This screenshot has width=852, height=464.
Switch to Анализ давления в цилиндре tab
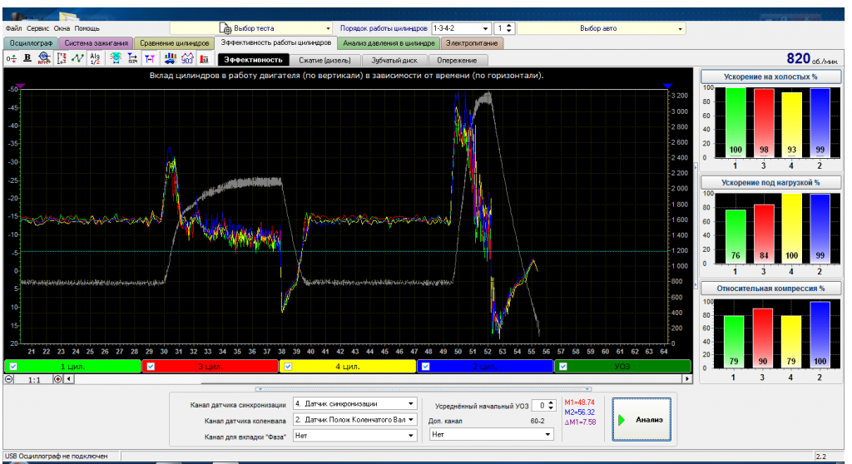(389, 43)
